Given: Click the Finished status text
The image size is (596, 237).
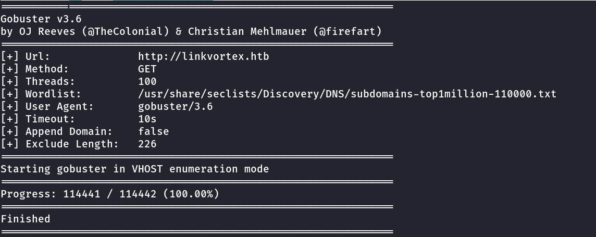Looking at the screenshot, I should pos(26,219).
